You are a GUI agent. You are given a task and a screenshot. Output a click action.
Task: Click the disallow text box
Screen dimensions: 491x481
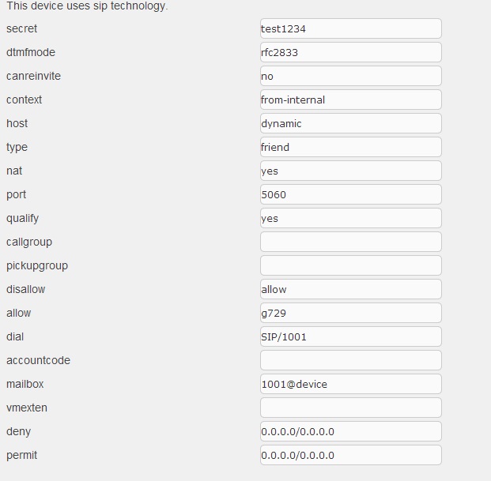(x=350, y=290)
